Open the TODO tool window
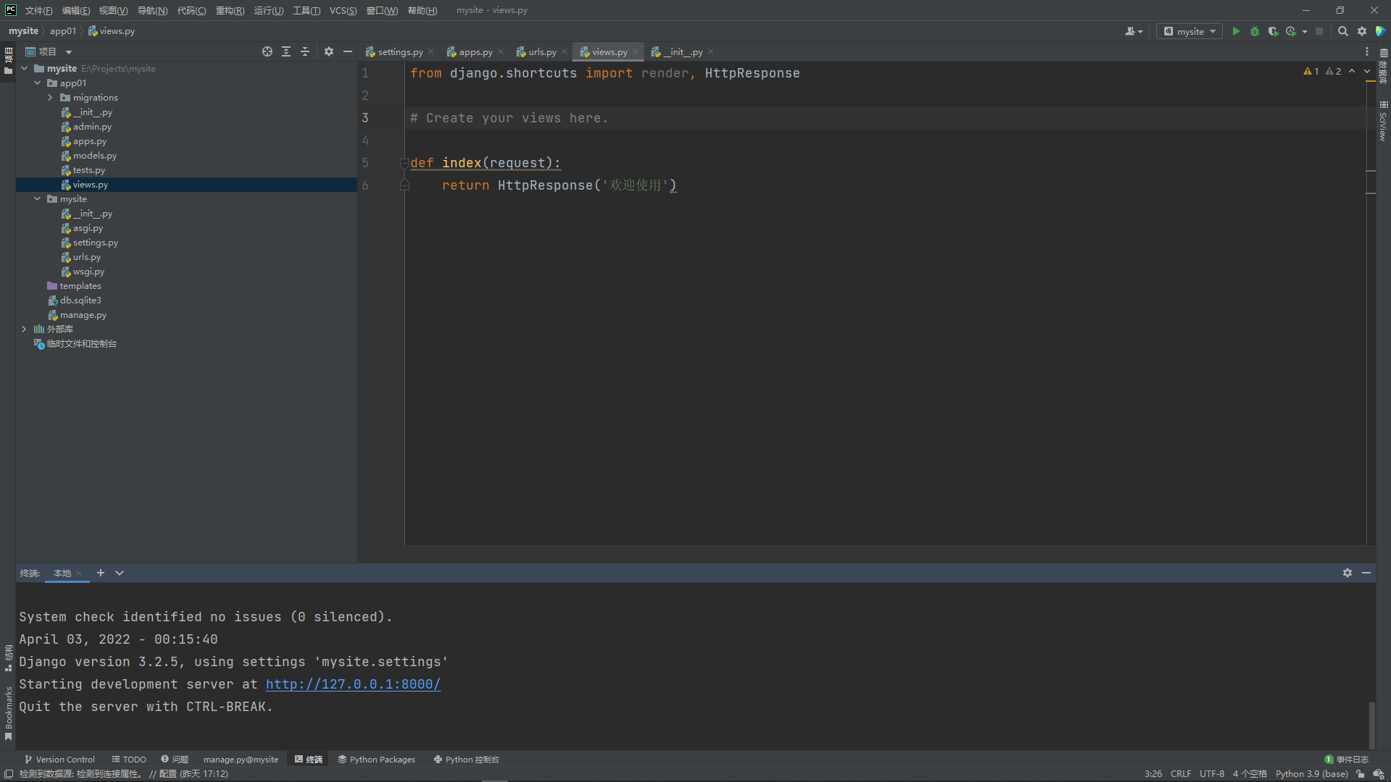Screen dimensions: 1391x782 point(129,759)
